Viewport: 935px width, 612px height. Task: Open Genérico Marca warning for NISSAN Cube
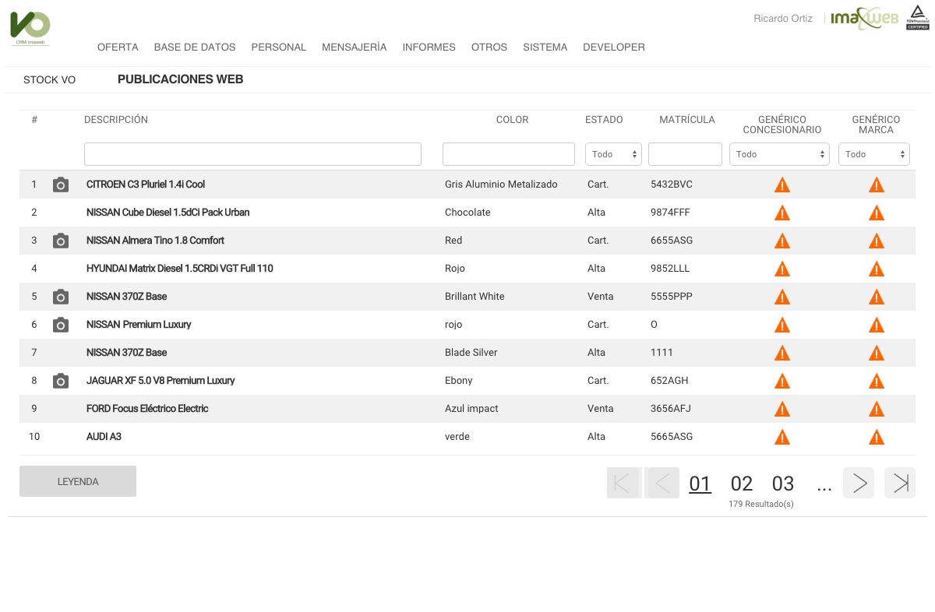click(877, 213)
